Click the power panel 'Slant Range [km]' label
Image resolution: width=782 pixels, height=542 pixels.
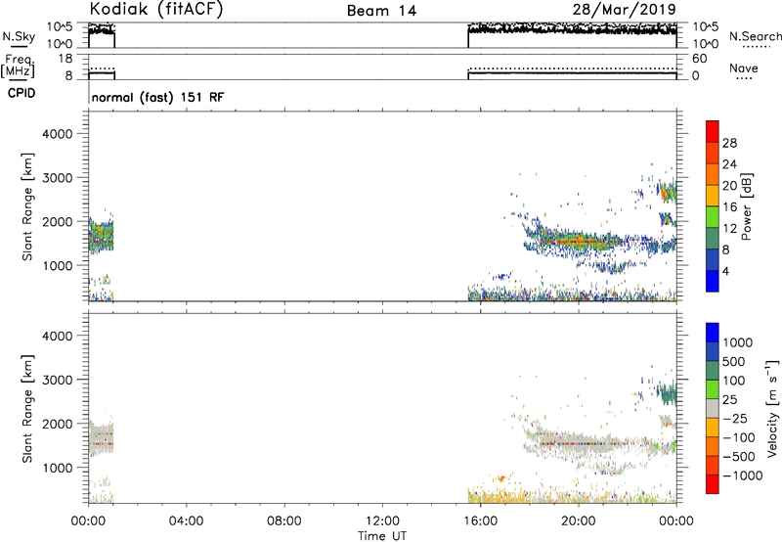coord(27,206)
